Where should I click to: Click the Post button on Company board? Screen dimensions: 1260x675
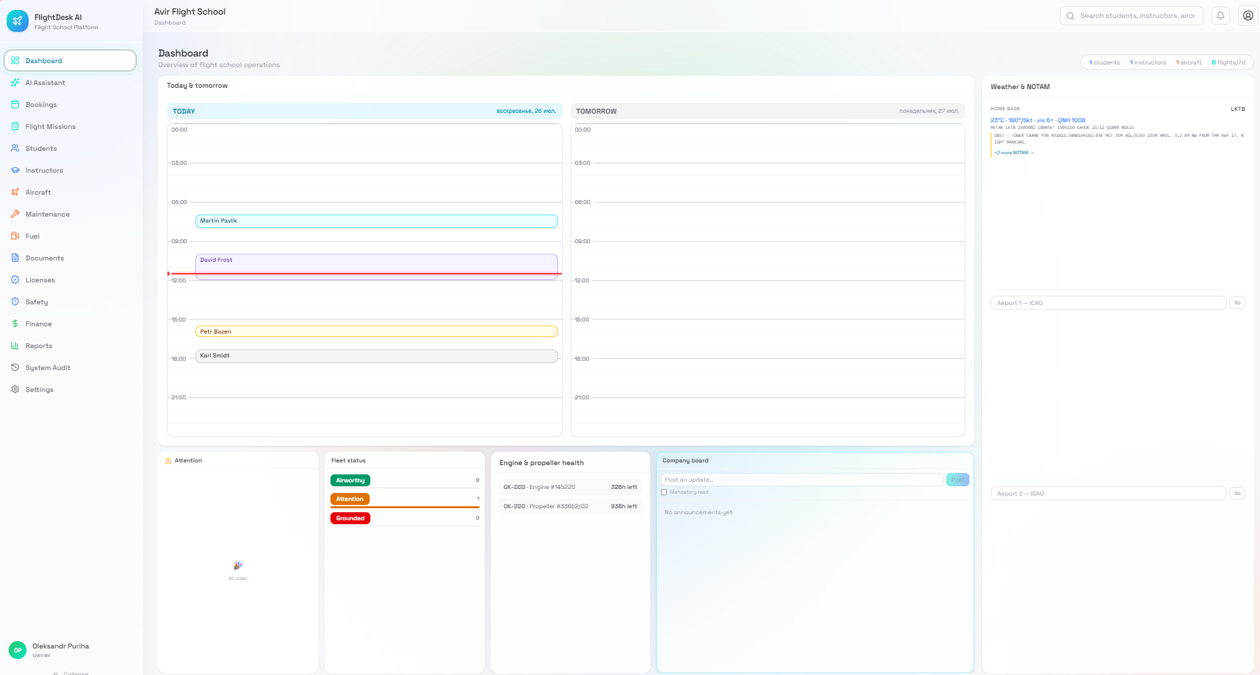pos(957,480)
